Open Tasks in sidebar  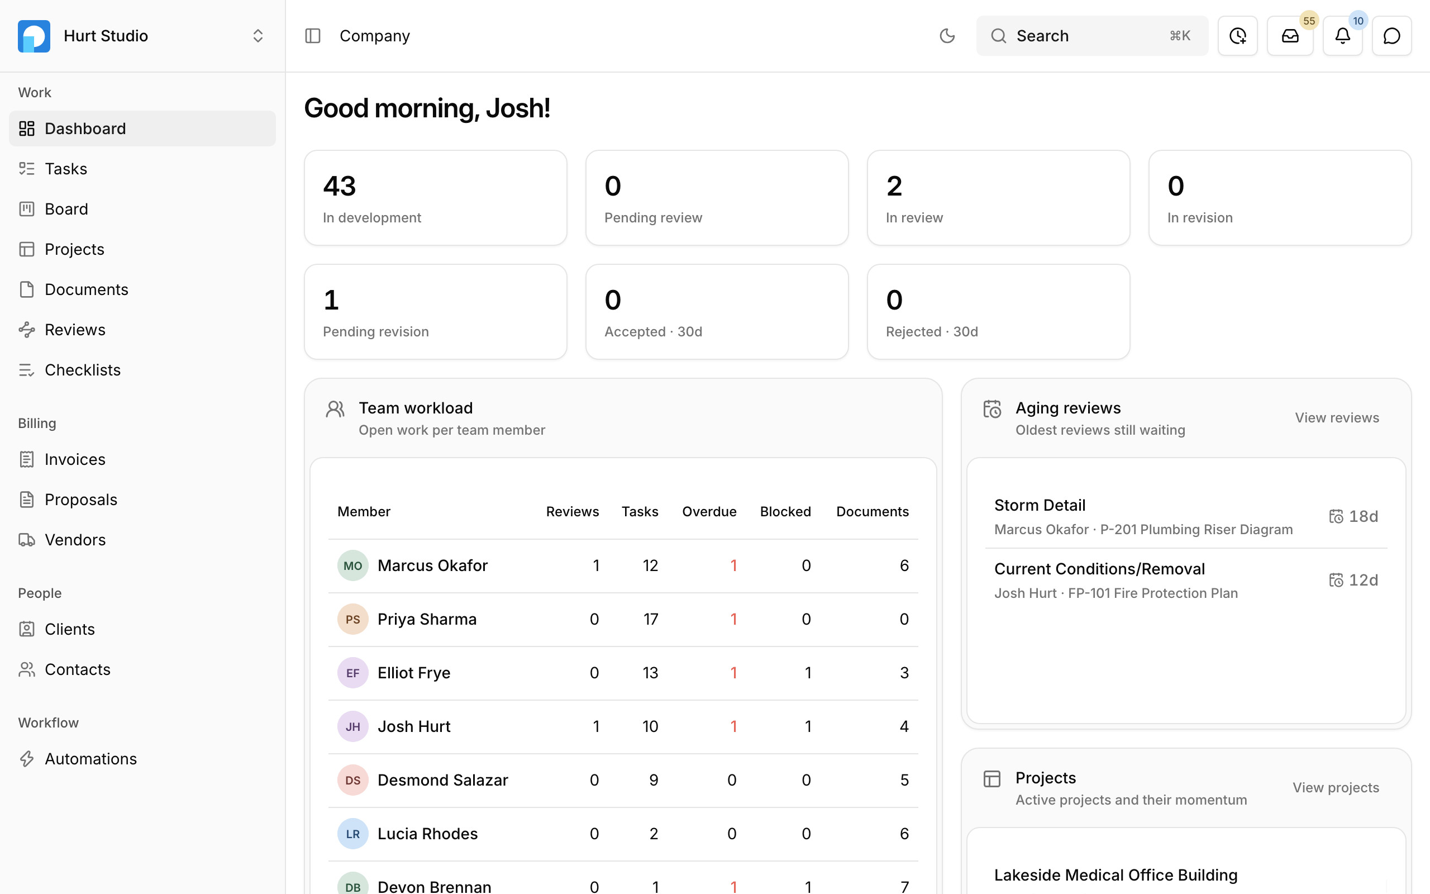pos(142,169)
